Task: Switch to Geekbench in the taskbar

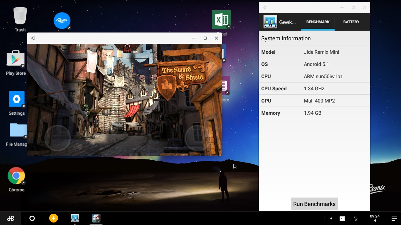Action: 75,218
